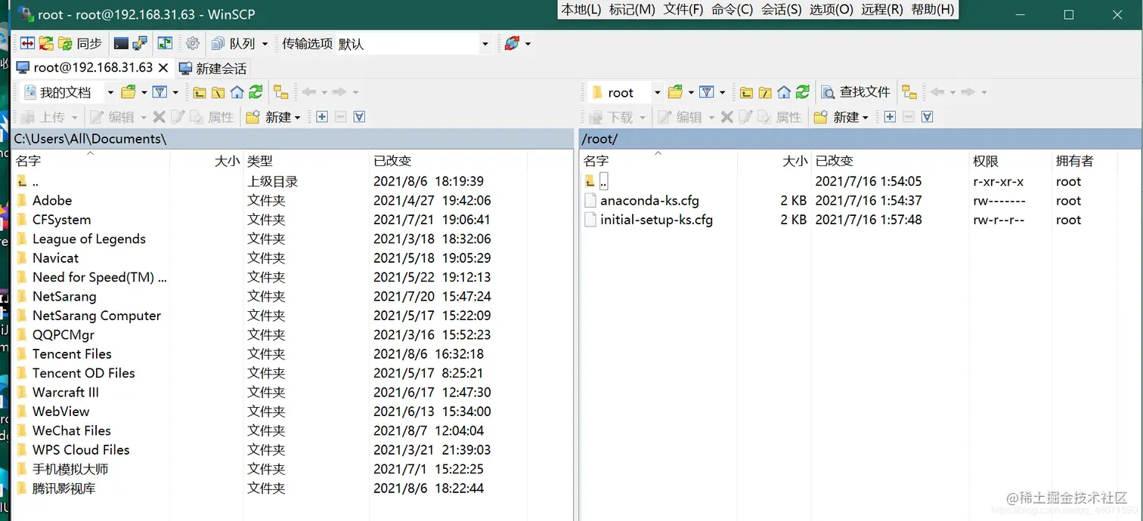Screen dimensions: 1143x521
Task: Open the 命令(C) menu
Action: 733,10
